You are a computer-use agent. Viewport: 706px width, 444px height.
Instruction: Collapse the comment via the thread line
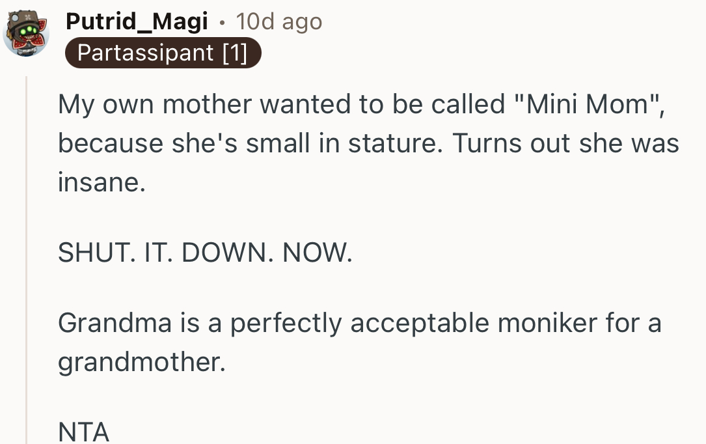(x=25, y=260)
